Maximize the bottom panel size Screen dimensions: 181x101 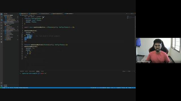pyautogui.click(x=133, y=71)
